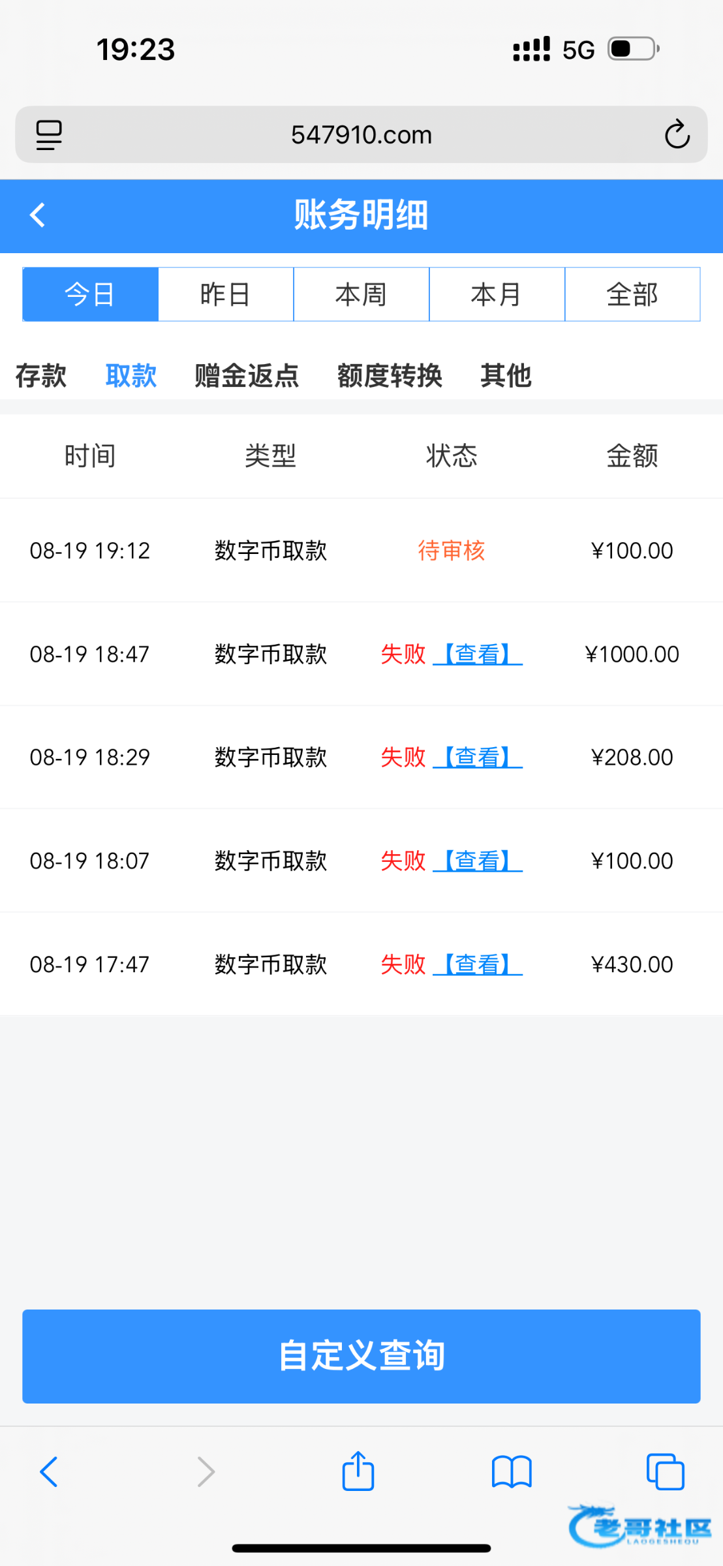Open the Safari bookmarks icon
Screen dimensions: 723x1566
coord(512,1472)
